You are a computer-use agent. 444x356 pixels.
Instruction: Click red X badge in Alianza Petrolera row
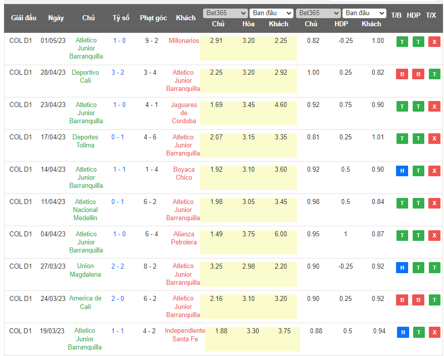coord(434,235)
